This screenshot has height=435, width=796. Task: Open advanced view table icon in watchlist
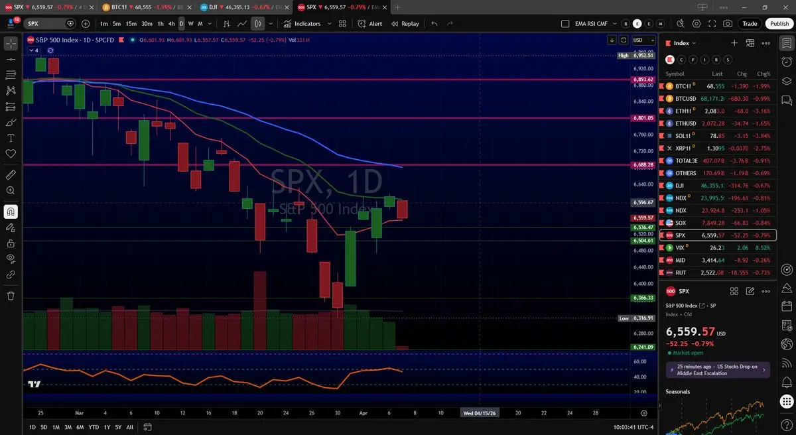coord(750,43)
